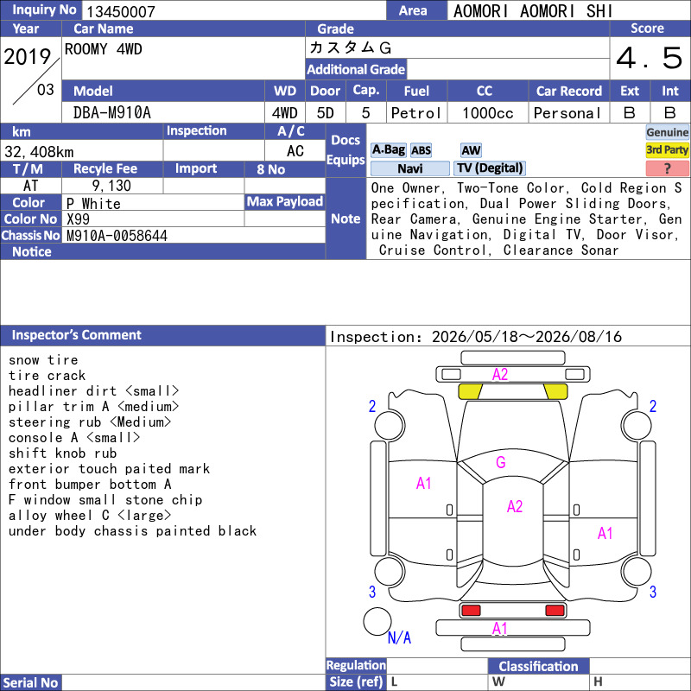Screen dimensions: 691x691
Task: Click 'alloy wheel C <large>' comment
Action: pyautogui.click(x=90, y=515)
